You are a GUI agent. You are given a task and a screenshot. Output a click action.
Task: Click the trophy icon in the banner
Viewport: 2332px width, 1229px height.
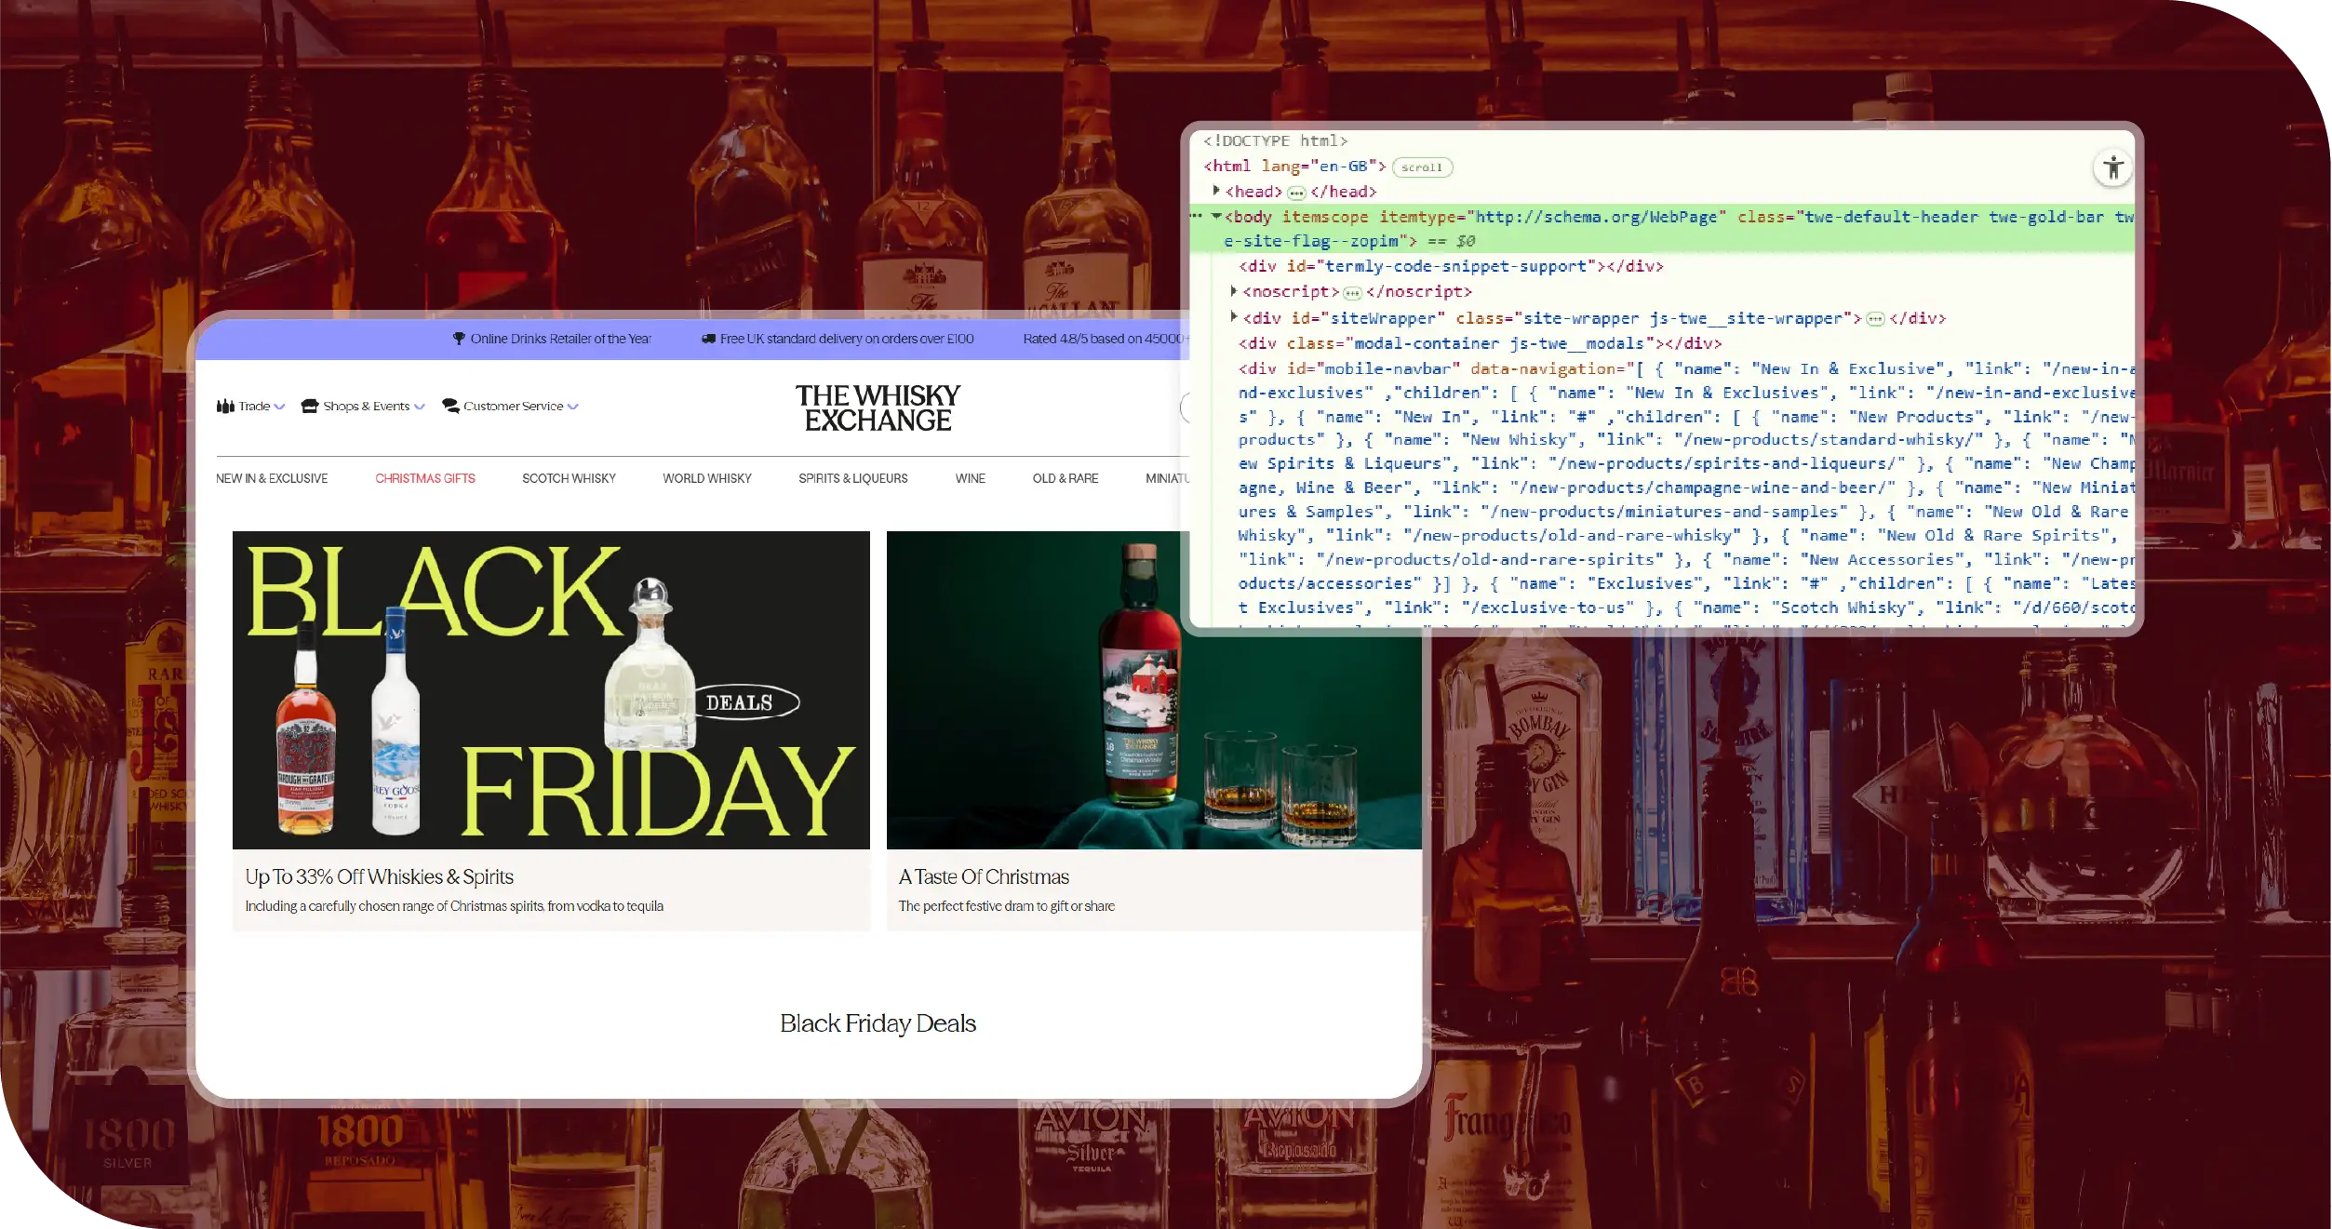(x=459, y=339)
